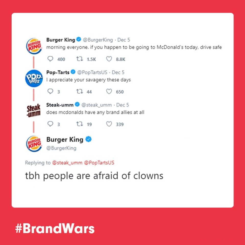Open the Steak-umm profile logo
Viewport: 245px width, 245px height.
(34, 111)
